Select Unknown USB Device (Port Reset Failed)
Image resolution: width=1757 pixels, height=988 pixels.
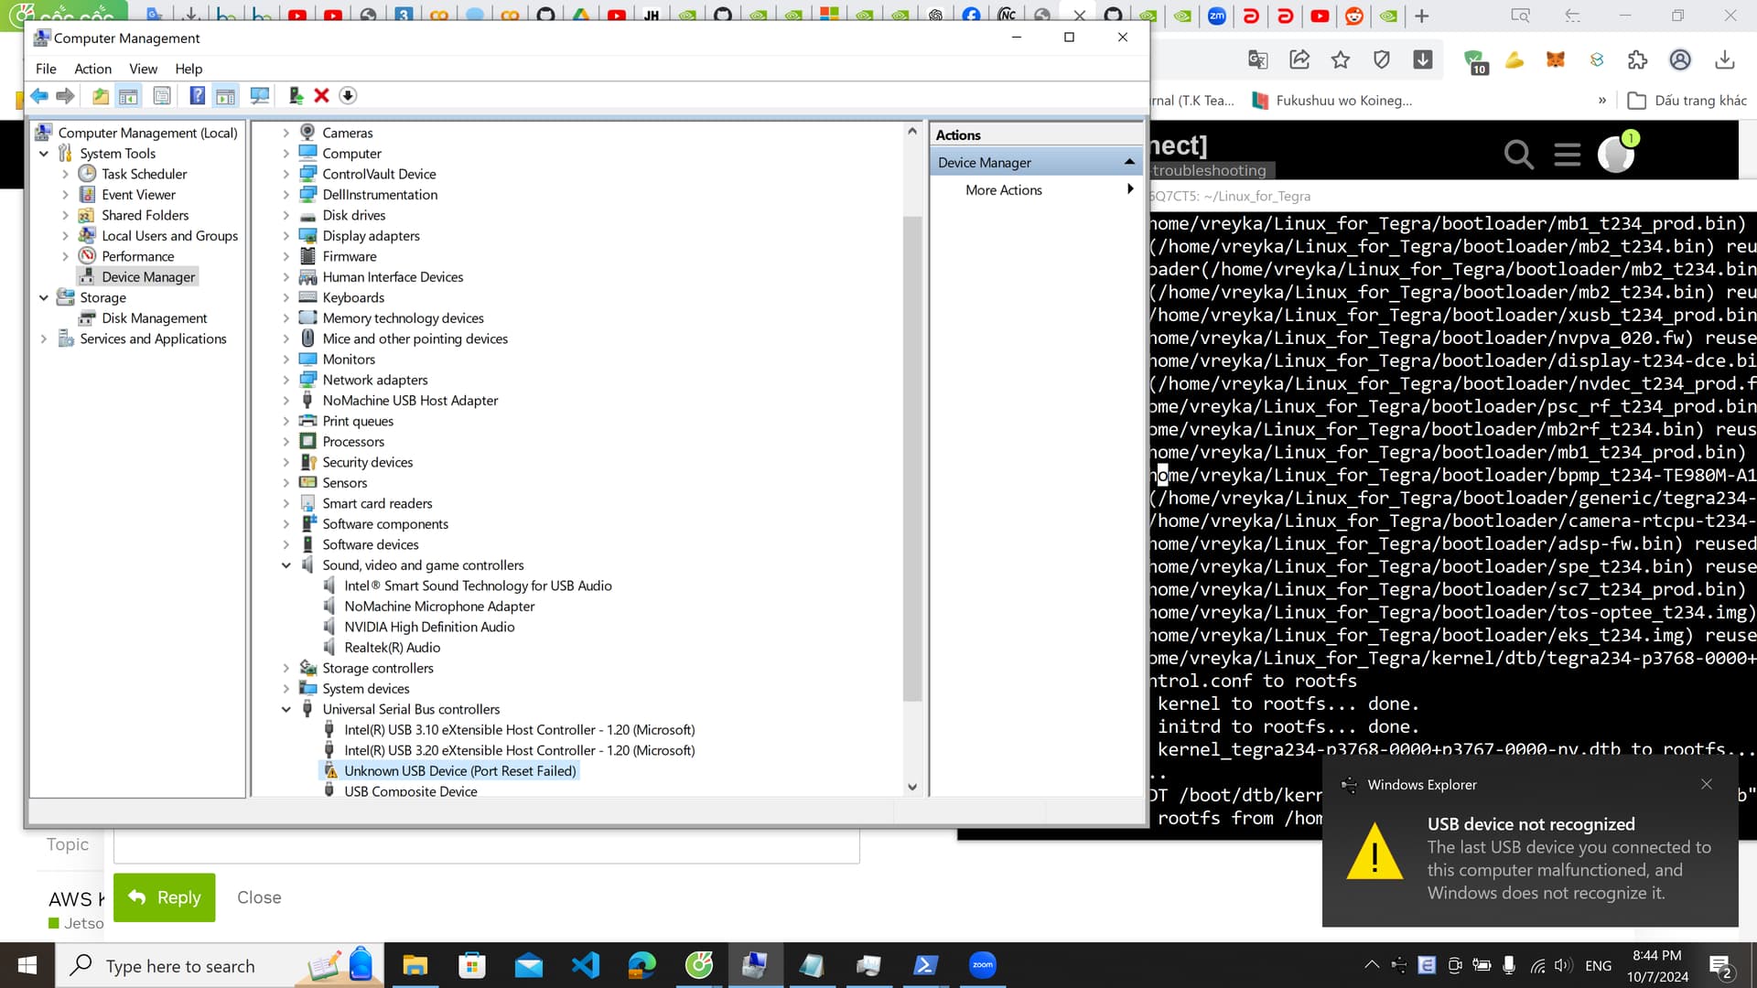click(x=459, y=771)
